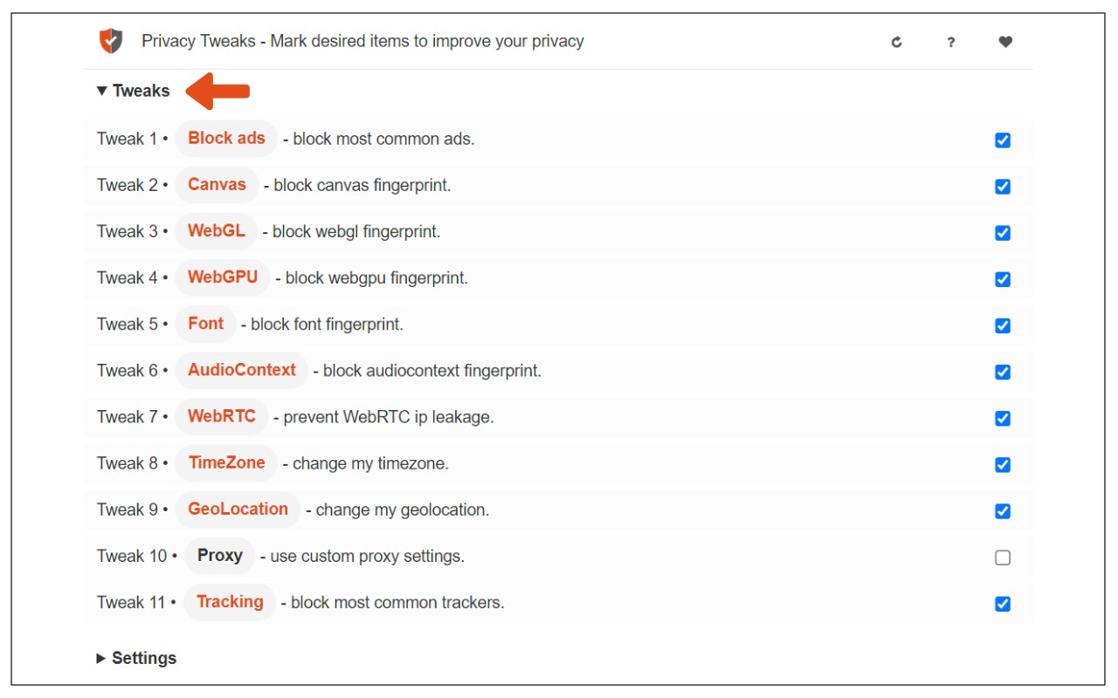Click the Proxy label pill
This screenshot has width=1118, height=698.
point(219,555)
